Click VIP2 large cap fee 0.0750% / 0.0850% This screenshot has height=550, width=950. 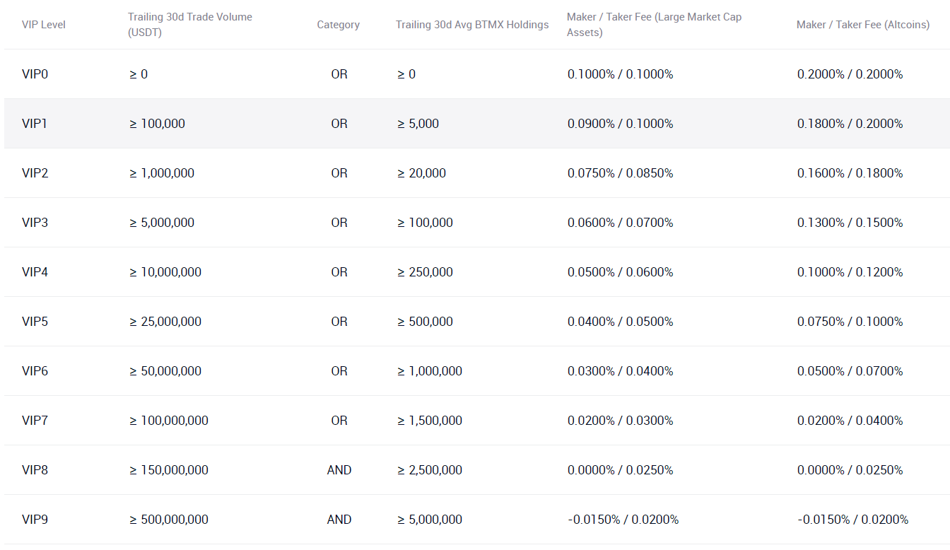pyautogui.click(x=620, y=173)
